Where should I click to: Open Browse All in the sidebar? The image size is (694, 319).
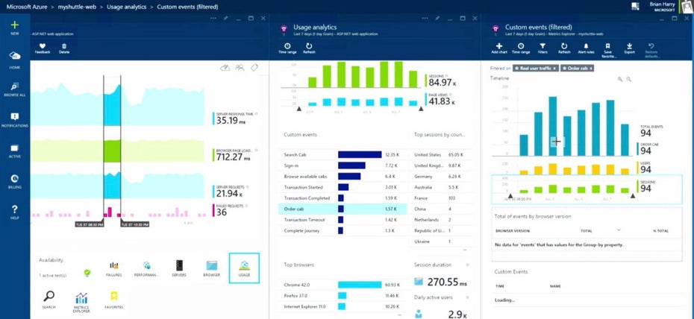click(15, 89)
